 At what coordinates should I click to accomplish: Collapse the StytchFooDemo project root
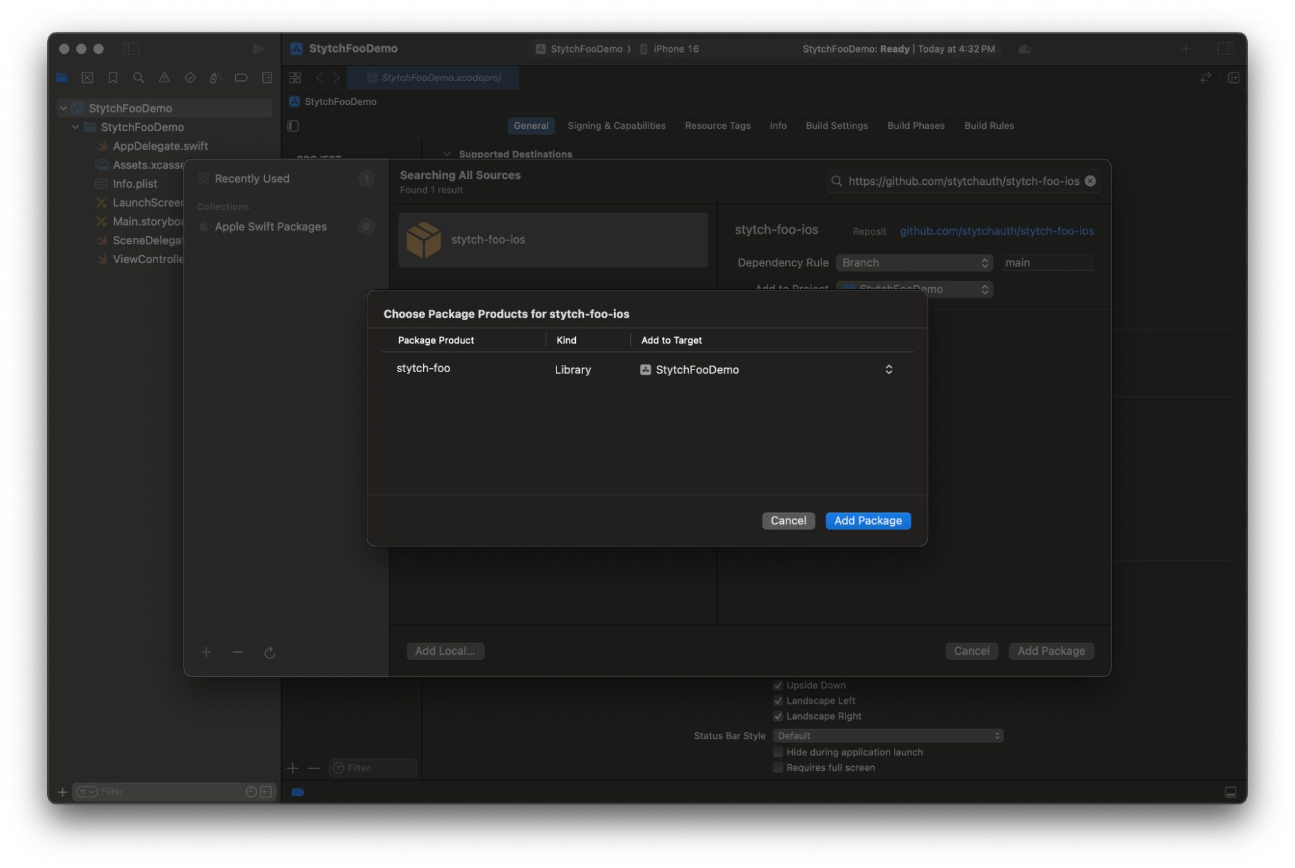pyautogui.click(x=63, y=108)
